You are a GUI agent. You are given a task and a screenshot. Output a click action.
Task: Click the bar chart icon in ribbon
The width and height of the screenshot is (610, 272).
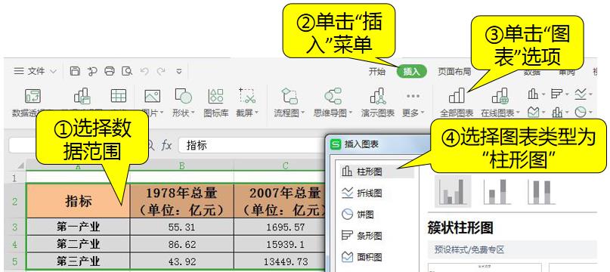click(557, 94)
